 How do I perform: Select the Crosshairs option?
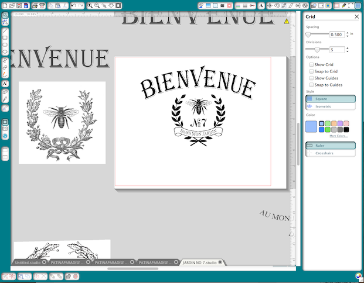(331, 153)
